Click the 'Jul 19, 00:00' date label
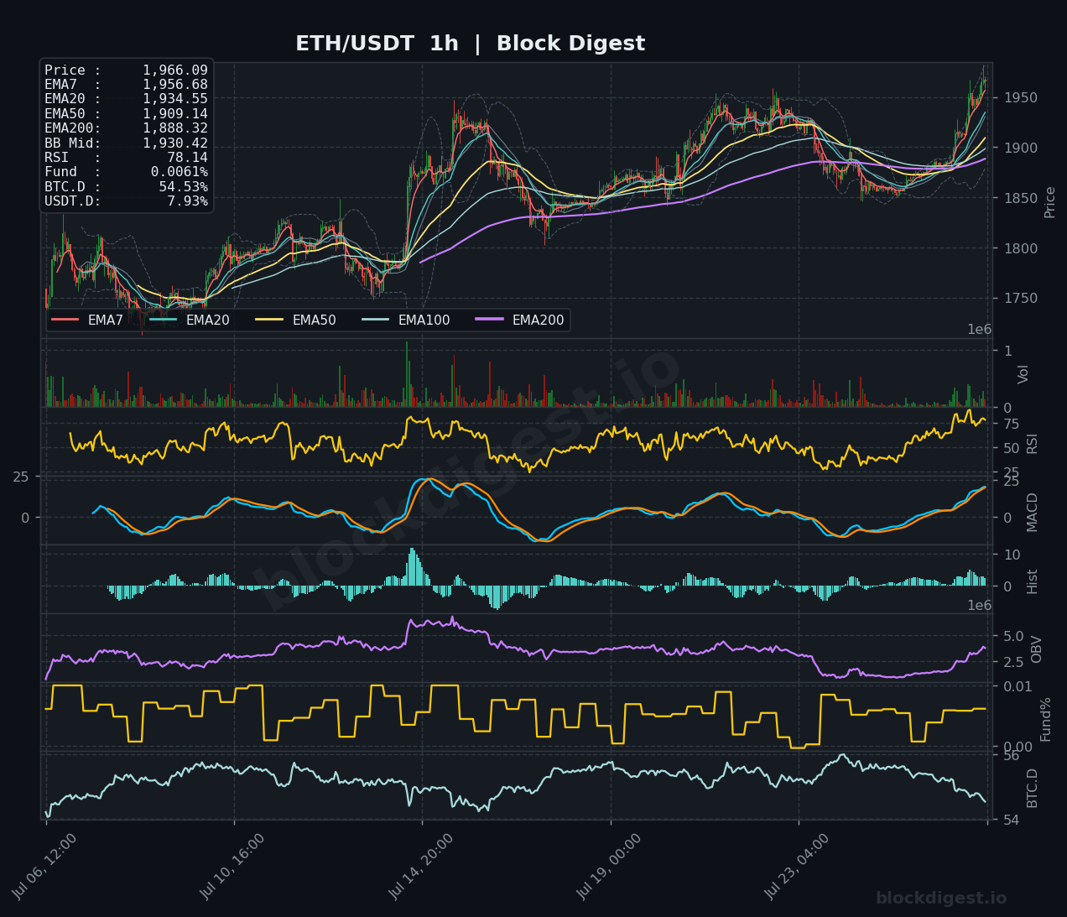Screen dimensions: 1067x917 pos(610,867)
